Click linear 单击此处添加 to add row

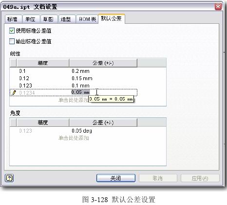tap(74, 100)
